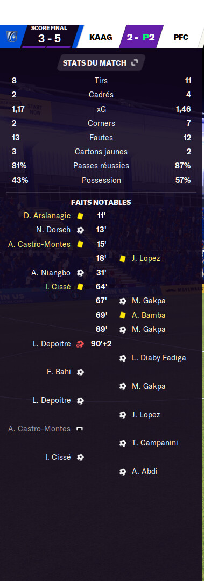
Task: Select the KAAG team name tab
Action: click(101, 37)
